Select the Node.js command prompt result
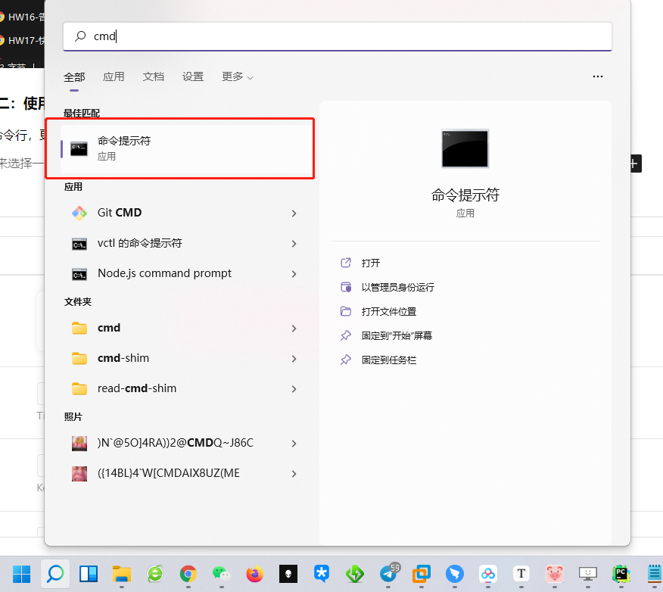The image size is (663, 592). (164, 273)
